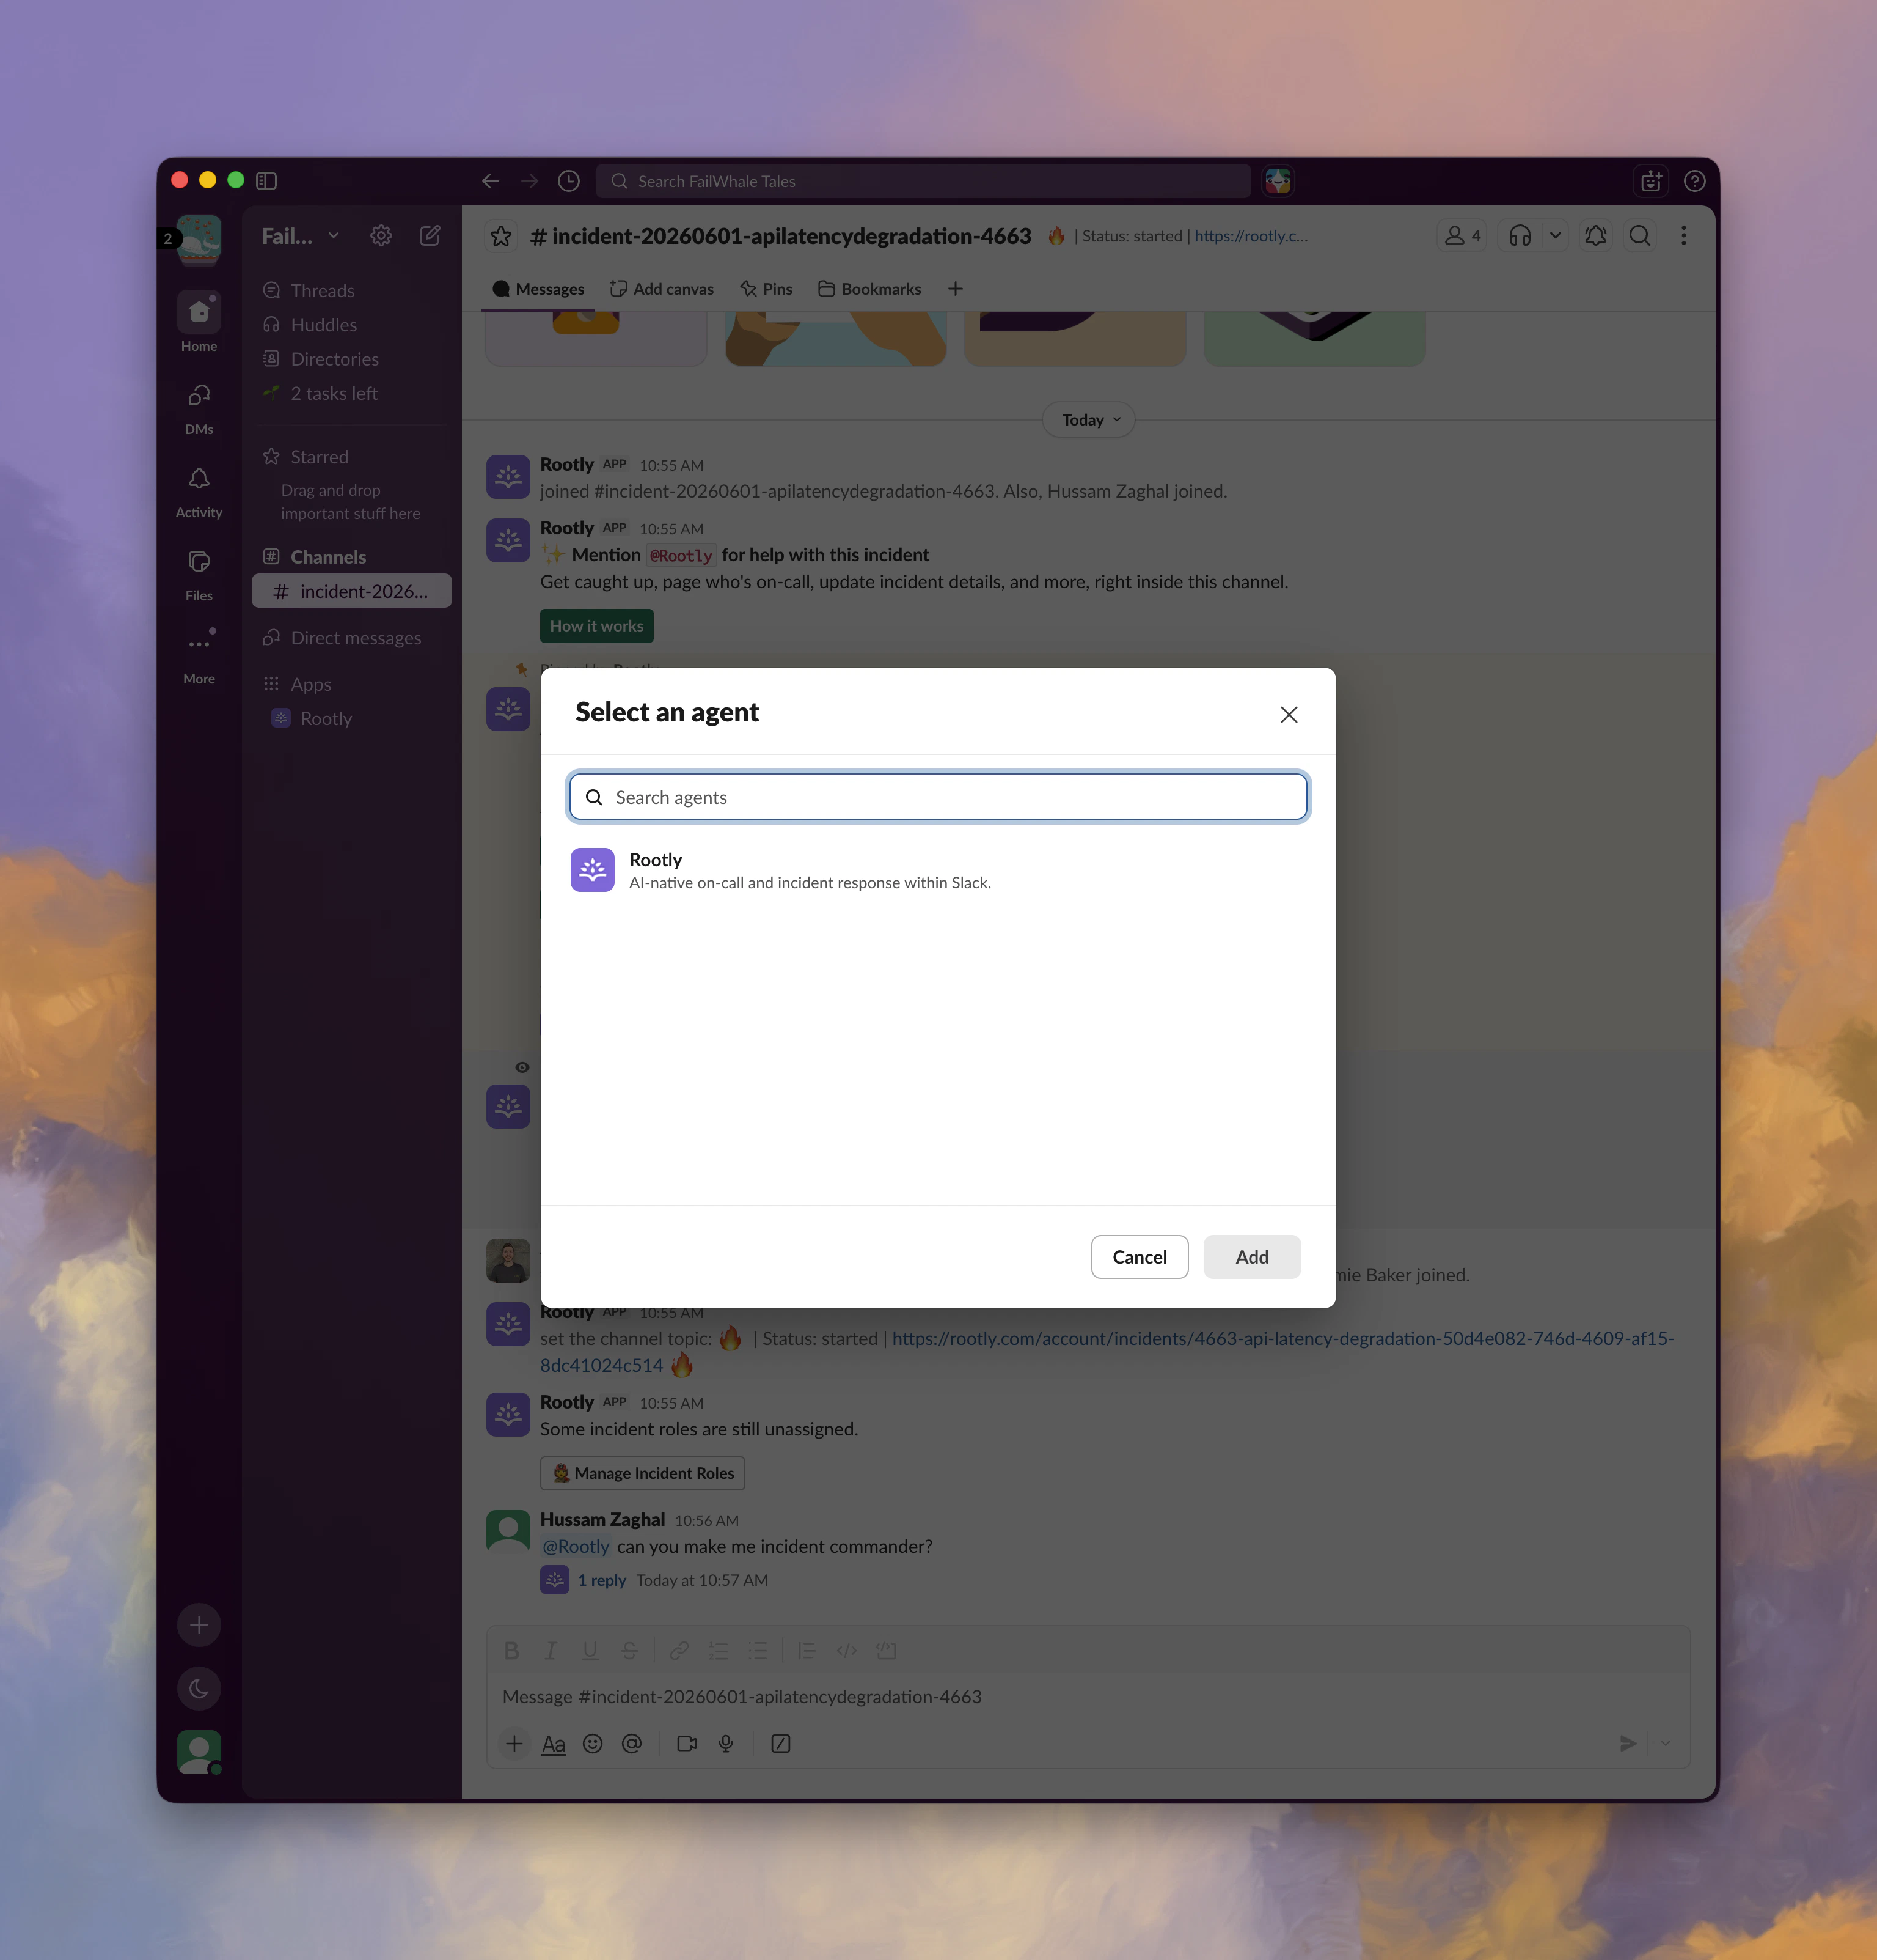
Task: Toggle bold formatting in composer
Action: [x=512, y=1651]
